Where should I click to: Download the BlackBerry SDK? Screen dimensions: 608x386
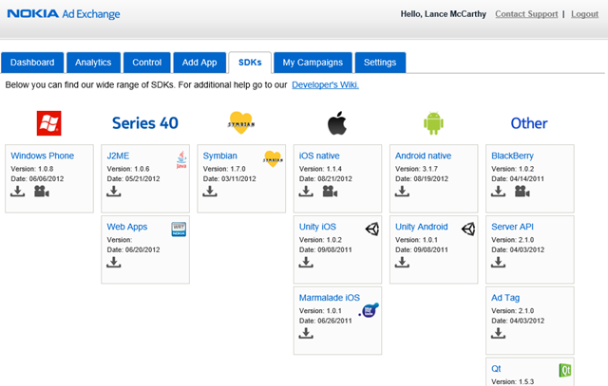pyautogui.click(x=498, y=192)
